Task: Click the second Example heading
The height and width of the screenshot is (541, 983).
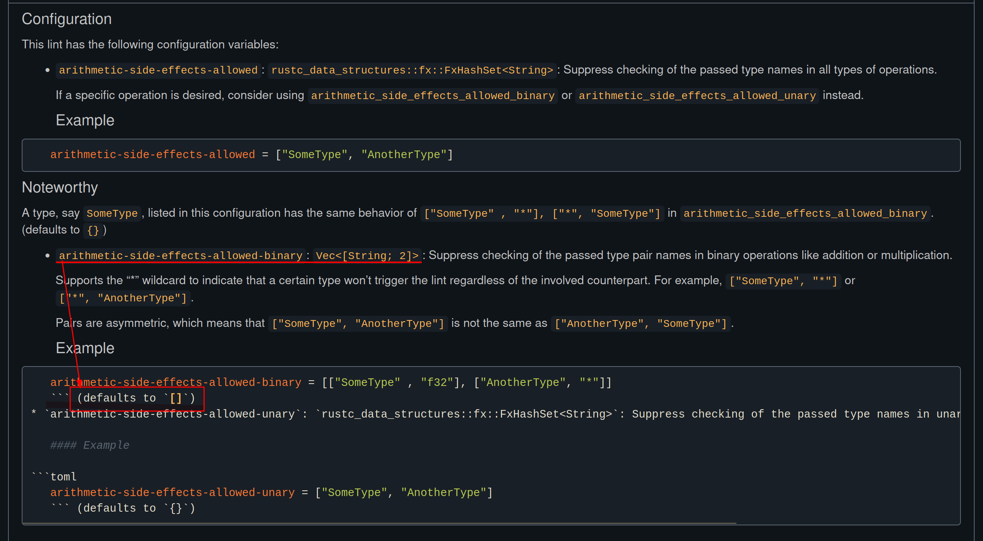Action: pyautogui.click(x=85, y=349)
